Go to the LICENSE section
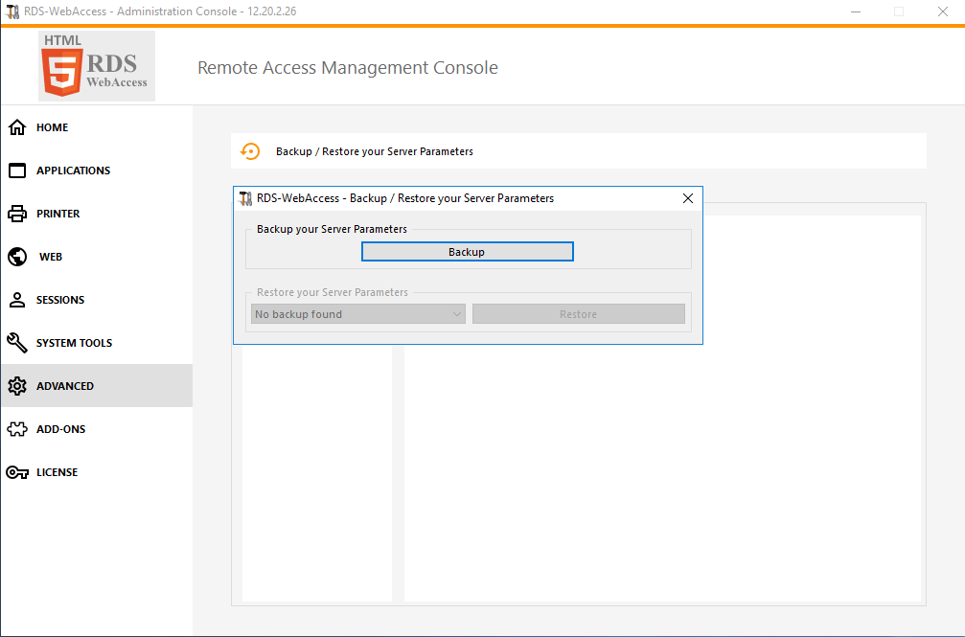The image size is (965, 637). point(57,472)
